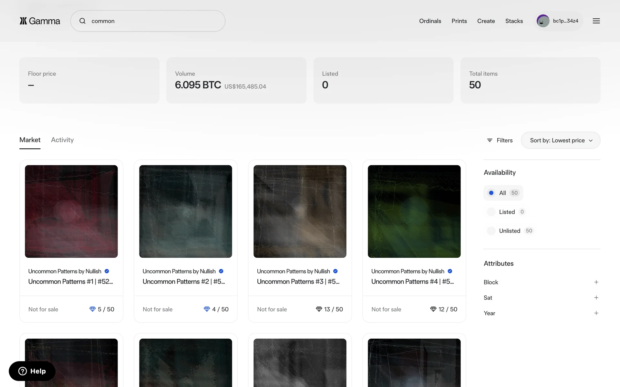
Task: Open the Ordinals nav menu item
Action: [x=430, y=21]
